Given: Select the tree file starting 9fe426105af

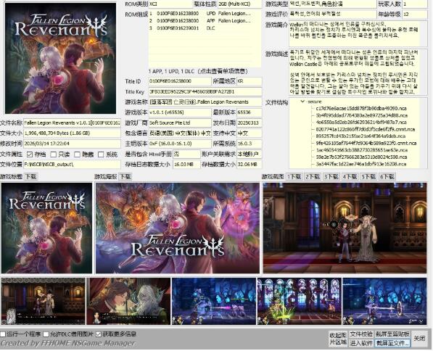Looking at the screenshot, I should [x=366, y=143].
